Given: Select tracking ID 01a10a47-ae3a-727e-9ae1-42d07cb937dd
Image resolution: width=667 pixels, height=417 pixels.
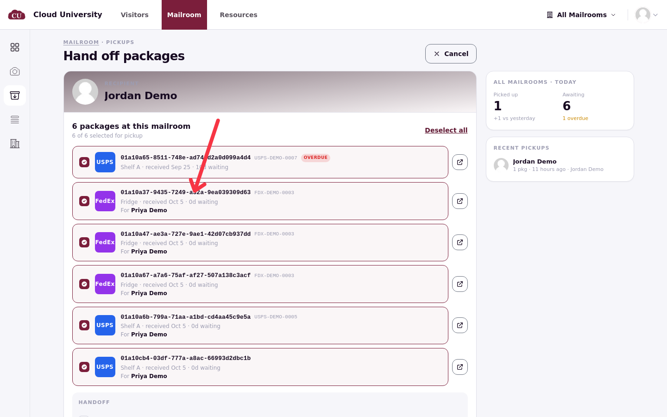Looking at the screenshot, I should click(x=186, y=234).
